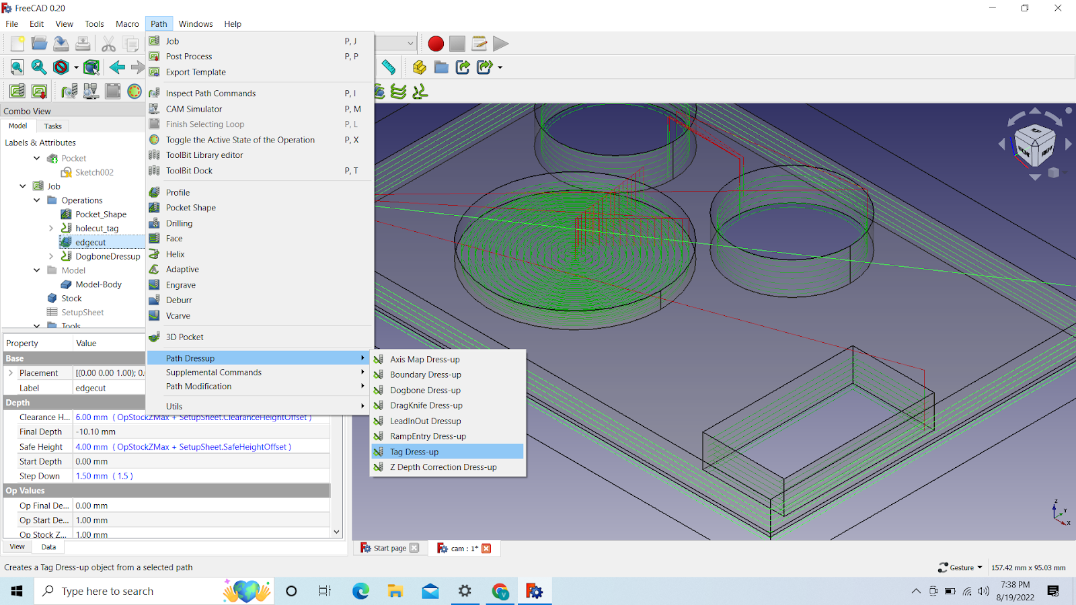
Task: Open Path Modification submenu
Action: tap(260, 387)
